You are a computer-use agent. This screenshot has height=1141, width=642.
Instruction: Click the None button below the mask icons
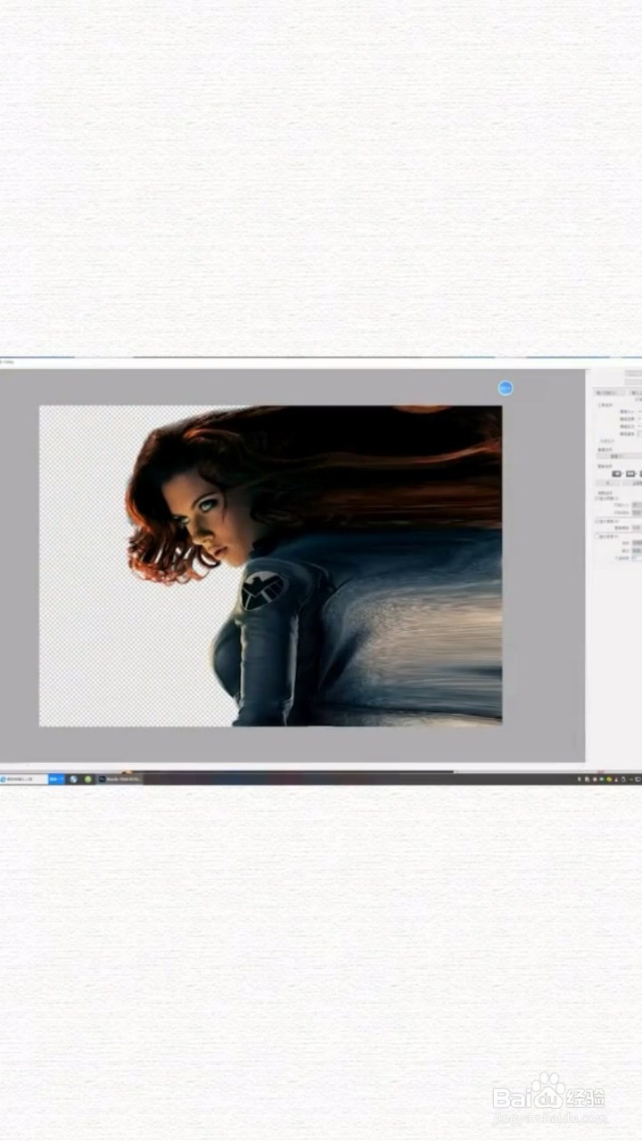[x=607, y=483]
